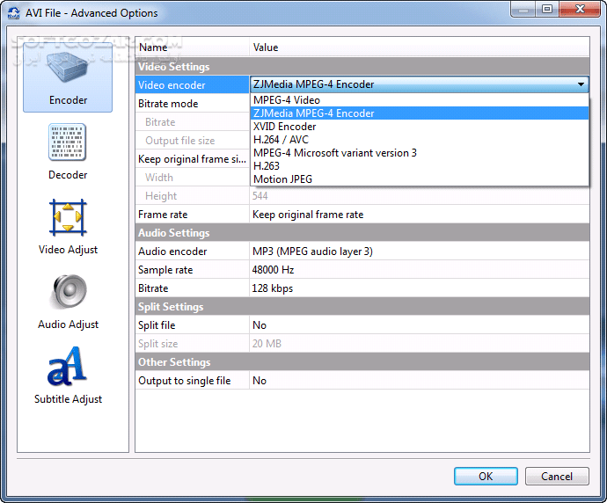Open audio Bitrate 128 kbps value

420,288
